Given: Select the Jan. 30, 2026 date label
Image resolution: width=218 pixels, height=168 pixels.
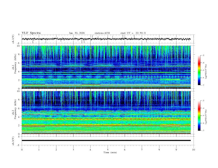Looking at the screenshot, I should coord(77,33).
